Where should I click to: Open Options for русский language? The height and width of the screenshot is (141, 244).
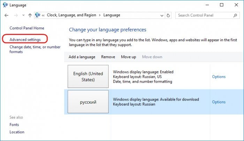click(219, 102)
